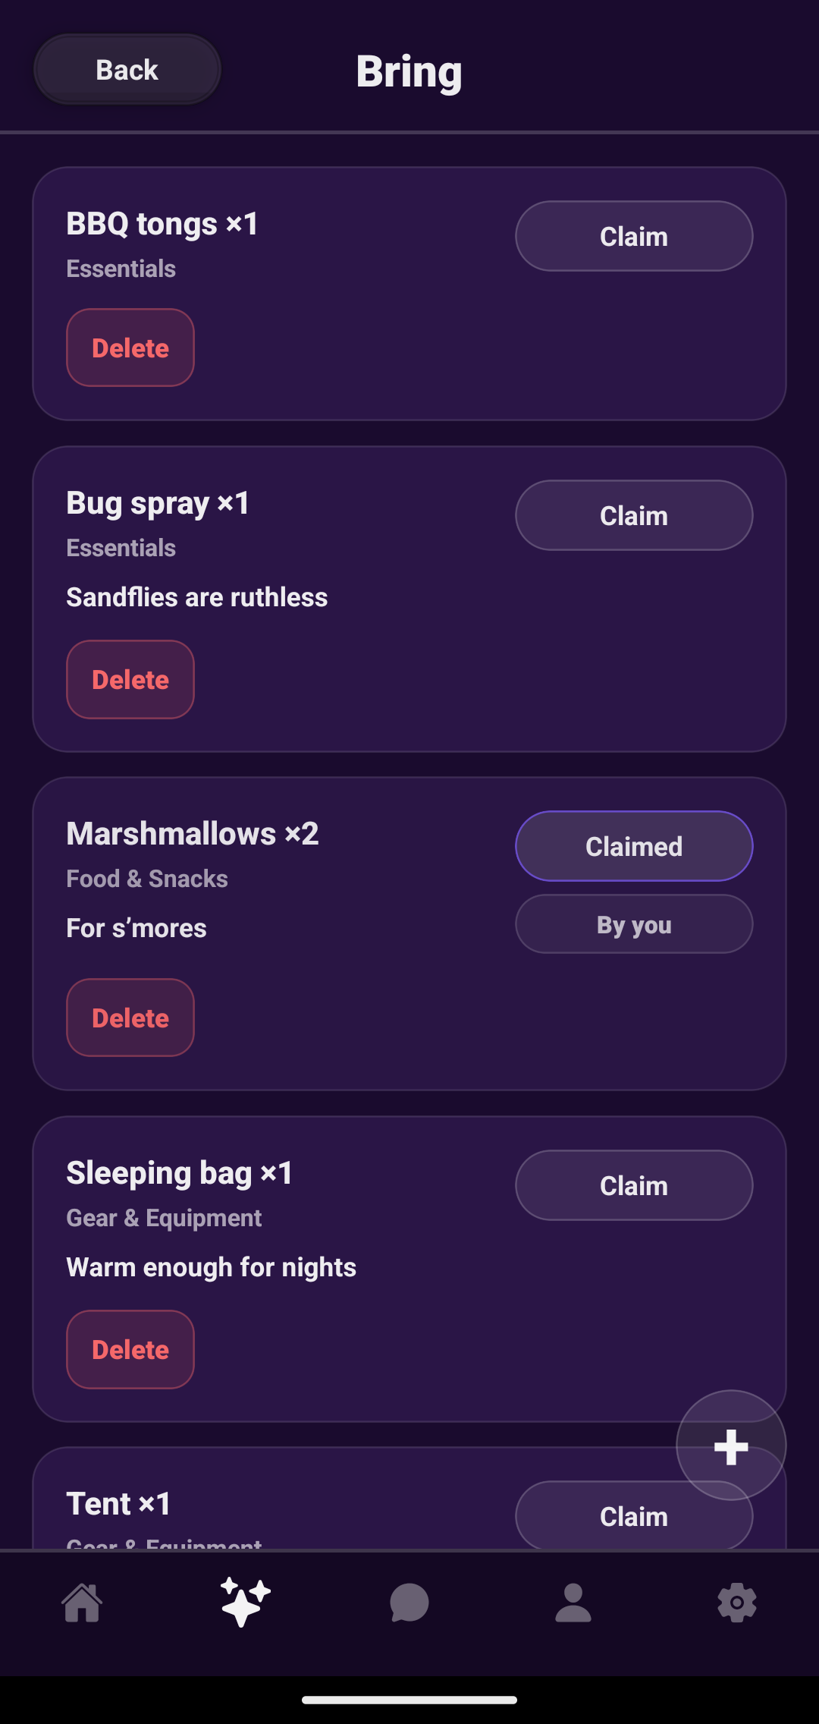Tap the sparkles icon in bottom navigation
This screenshot has width=819, height=1724.
(245, 1603)
